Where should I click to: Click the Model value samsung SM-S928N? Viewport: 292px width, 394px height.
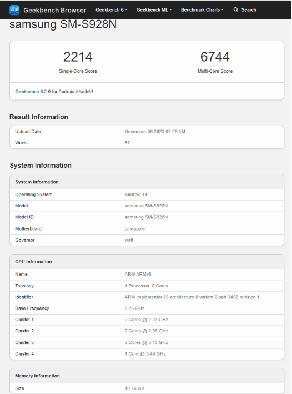point(146,206)
